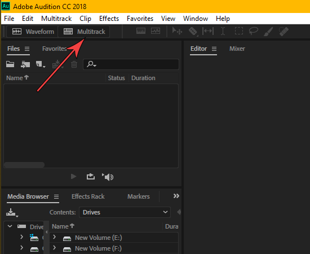Sort Media Browser by Name column
This screenshot has height=254, width=310.
click(63, 226)
